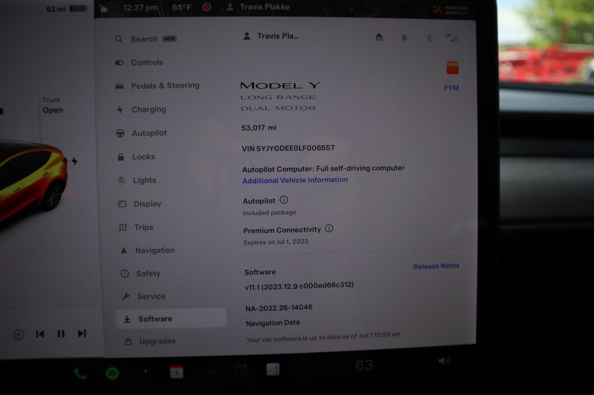The image size is (594, 395).
Task: Click the red square icon above FYM
Action: (452, 68)
